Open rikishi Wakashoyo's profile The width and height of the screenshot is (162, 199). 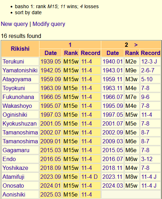click(x=17, y=106)
